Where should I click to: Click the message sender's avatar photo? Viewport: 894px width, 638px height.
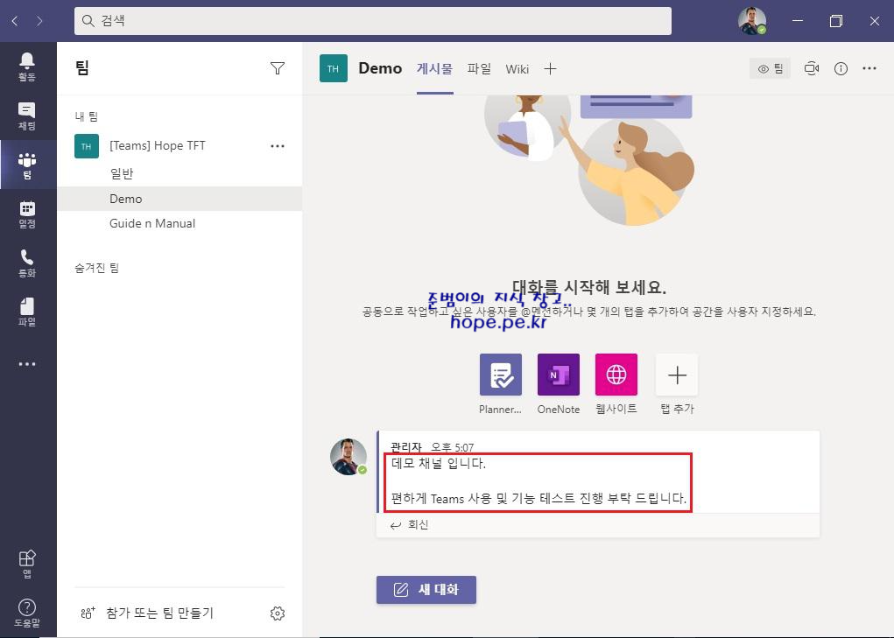[348, 456]
